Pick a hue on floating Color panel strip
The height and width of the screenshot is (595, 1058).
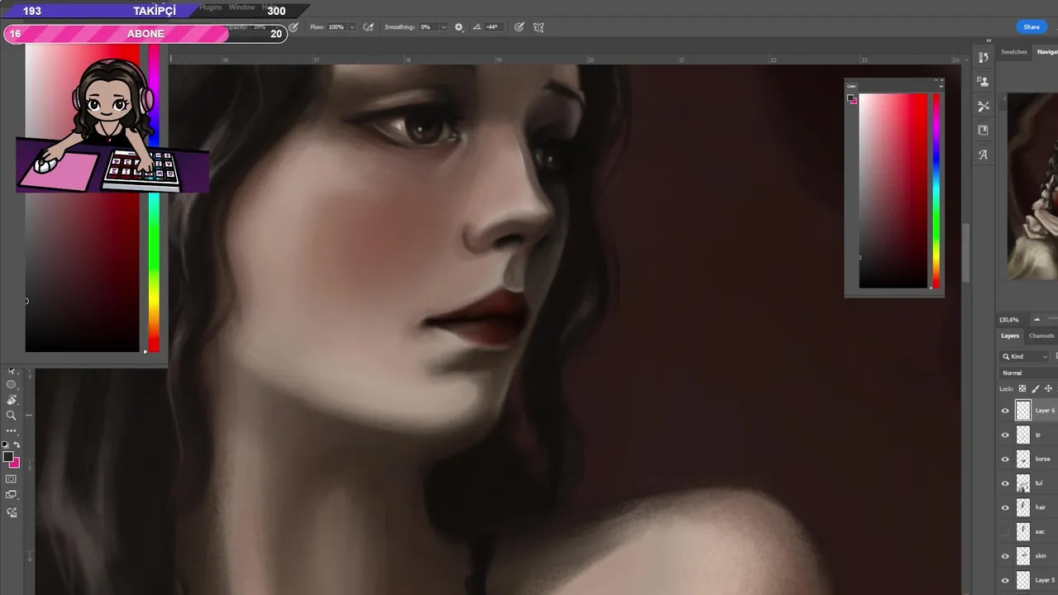[936, 191]
